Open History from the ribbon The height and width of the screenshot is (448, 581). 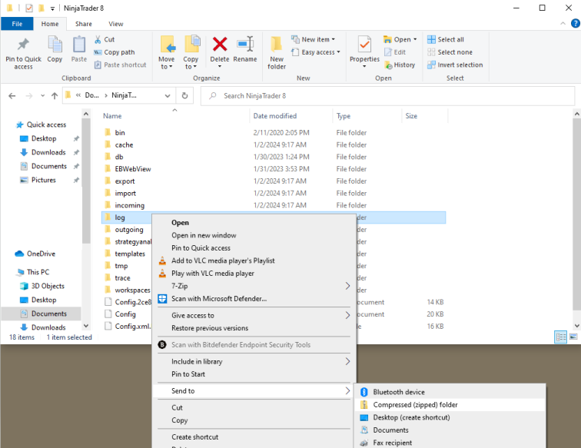(400, 65)
